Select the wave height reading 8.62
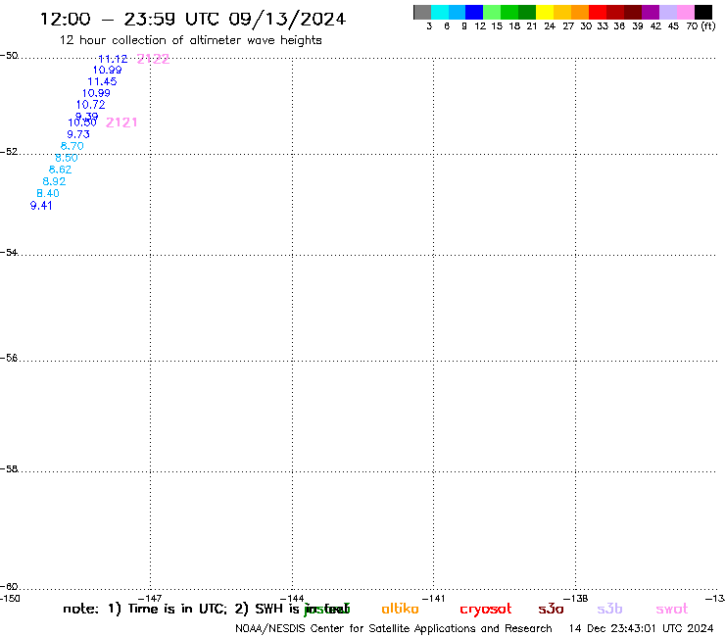Image resolution: width=725 pixels, height=637 pixels. pos(60,170)
